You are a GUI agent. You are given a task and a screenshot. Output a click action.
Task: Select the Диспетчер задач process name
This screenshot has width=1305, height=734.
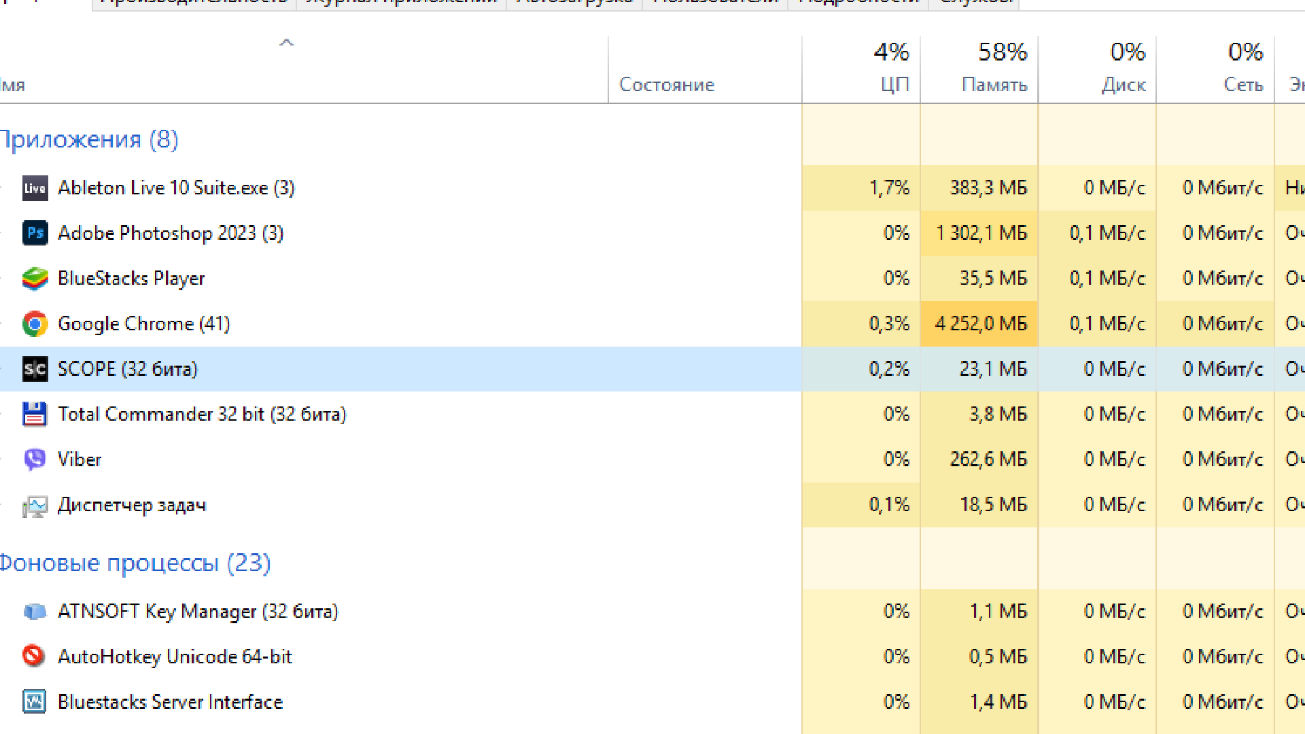coord(132,505)
